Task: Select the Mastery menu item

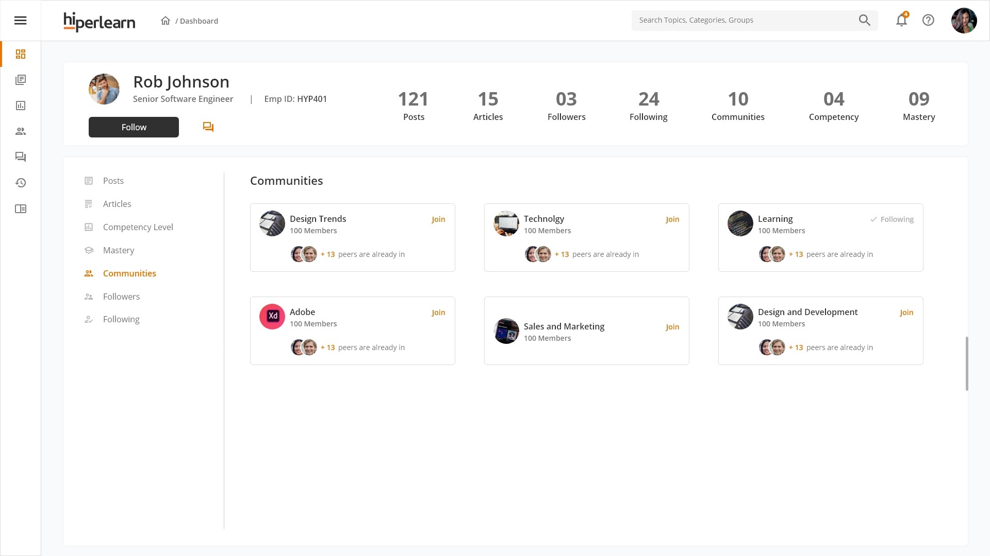Action: (119, 250)
